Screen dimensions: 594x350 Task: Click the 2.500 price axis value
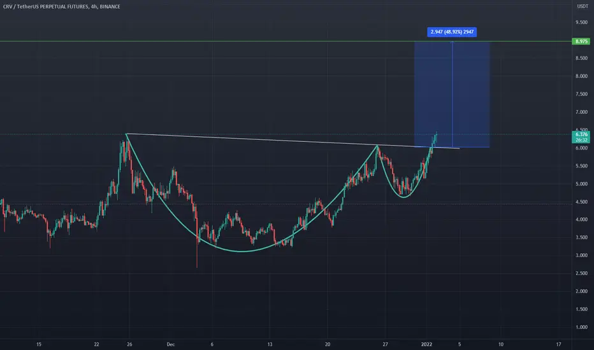coord(581,273)
